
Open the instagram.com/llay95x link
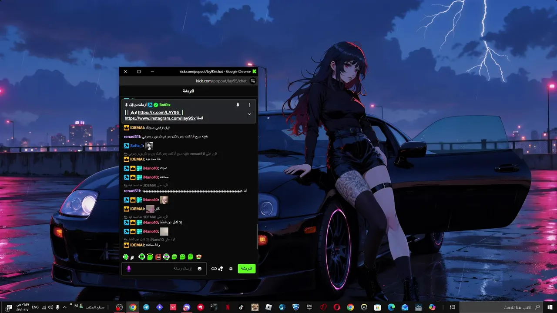tap(160, 118)
